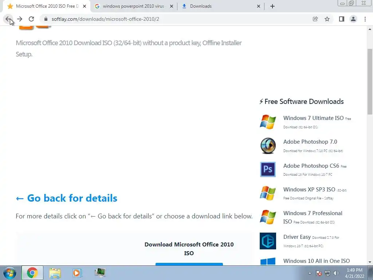Image resolution: width=373 pixels, height=280 pixels.
Task: Click the Driver Easy logo thumbnail
Action: click(x=268, y=241)
